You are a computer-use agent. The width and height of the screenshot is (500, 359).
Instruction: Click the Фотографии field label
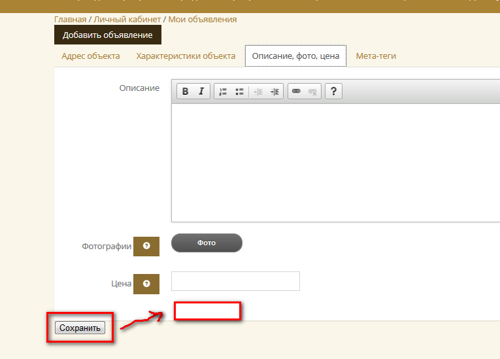pyautogui.click(x=107, y=247)
